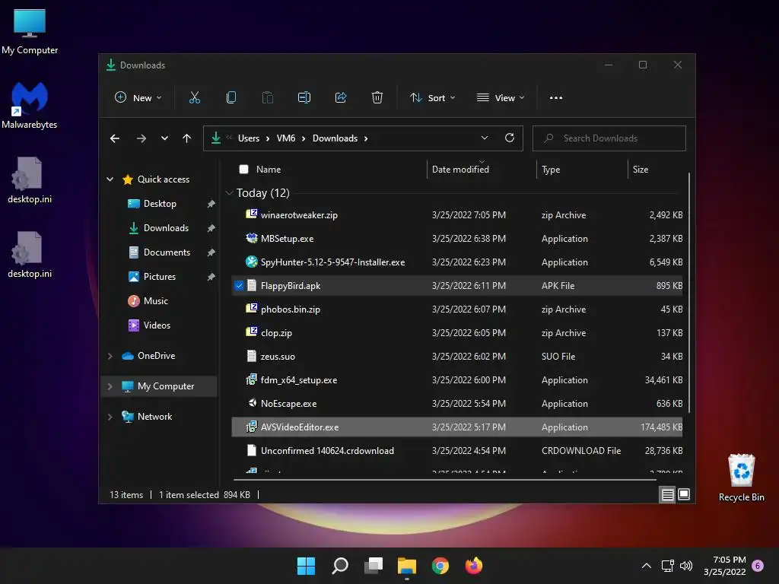Select the MBSetup.exe file icon
The image size is (779, 584).
tap(251, 238)
